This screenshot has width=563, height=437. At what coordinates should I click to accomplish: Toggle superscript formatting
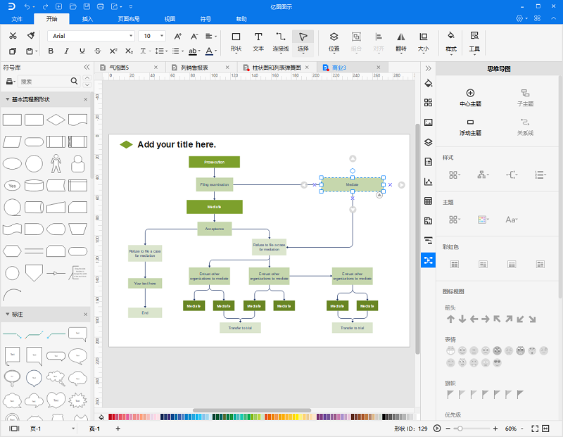pos(113,51)
